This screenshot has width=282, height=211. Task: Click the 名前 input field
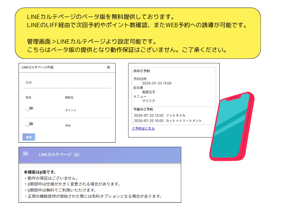[67, 82]
